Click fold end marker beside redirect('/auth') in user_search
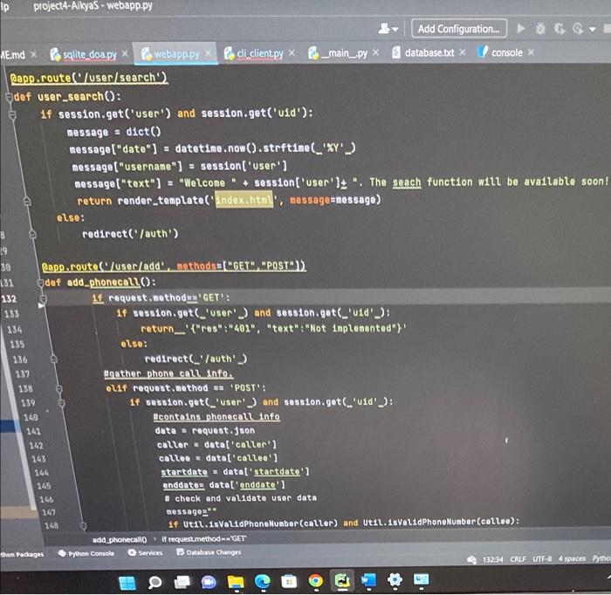This screenshot has width=611, height=595. pos(33,234)
